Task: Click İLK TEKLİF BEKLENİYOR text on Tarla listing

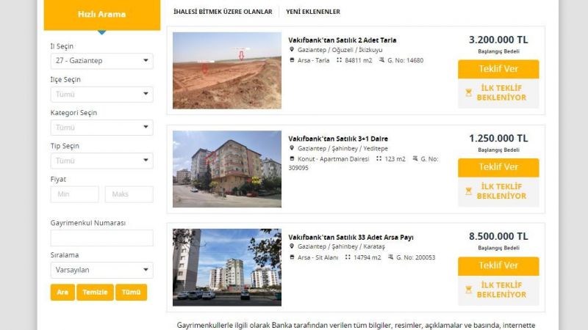Action: point(501,93)
